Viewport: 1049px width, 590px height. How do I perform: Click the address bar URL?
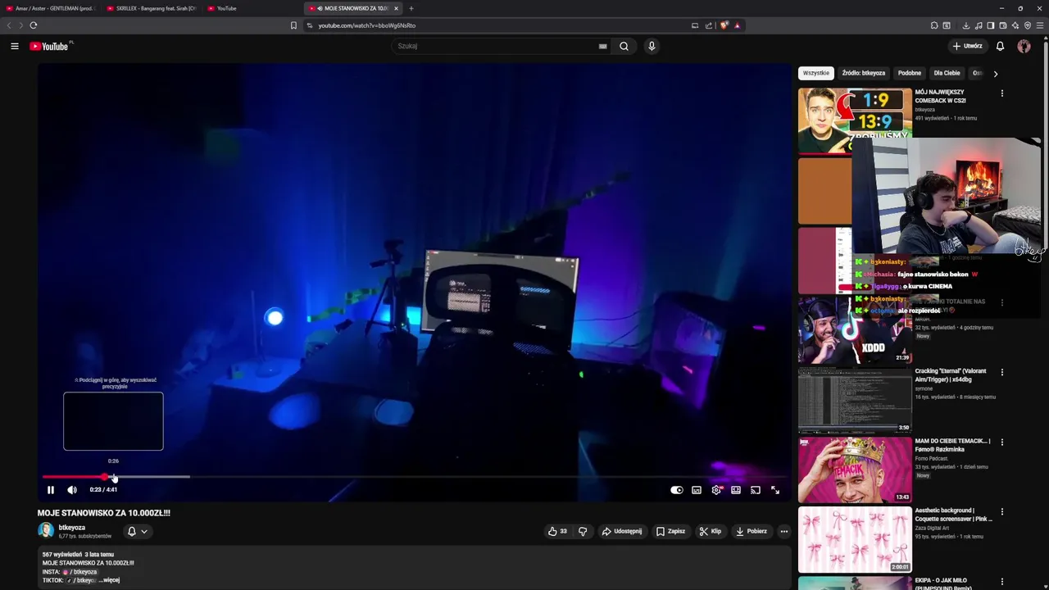367,25
